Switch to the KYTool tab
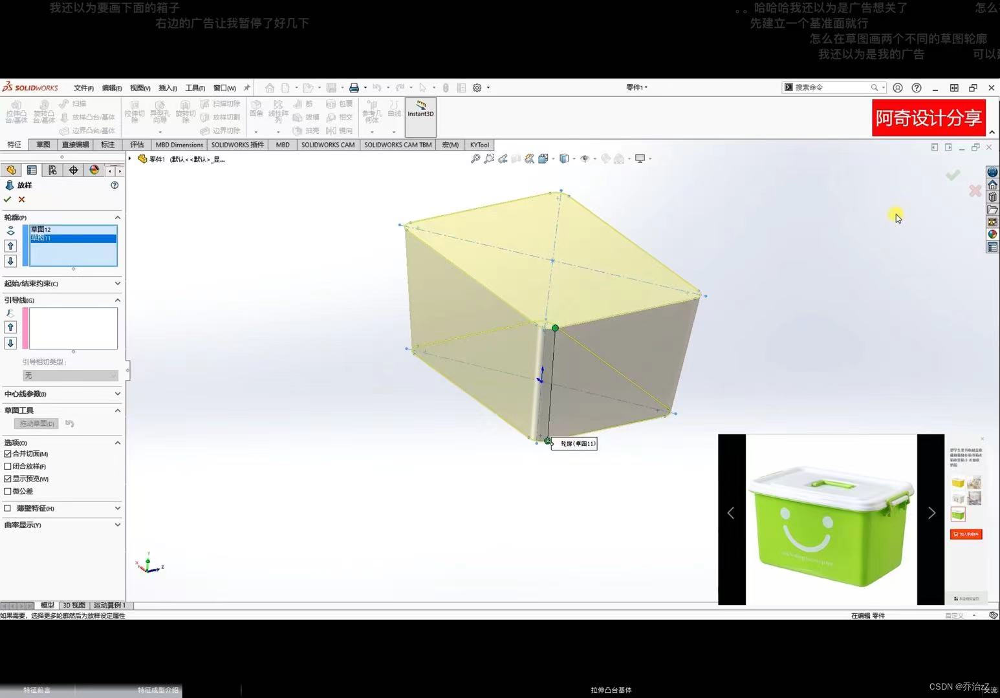This screenshot has width=1000, height=698. pyautogui.click(x=479, y=145)
